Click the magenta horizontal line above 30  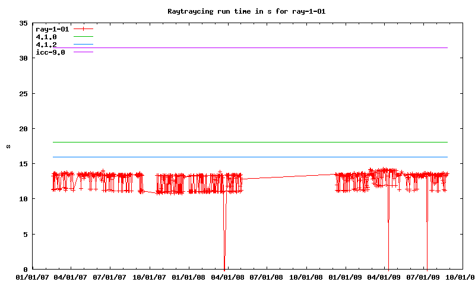[x=249, y=48]
